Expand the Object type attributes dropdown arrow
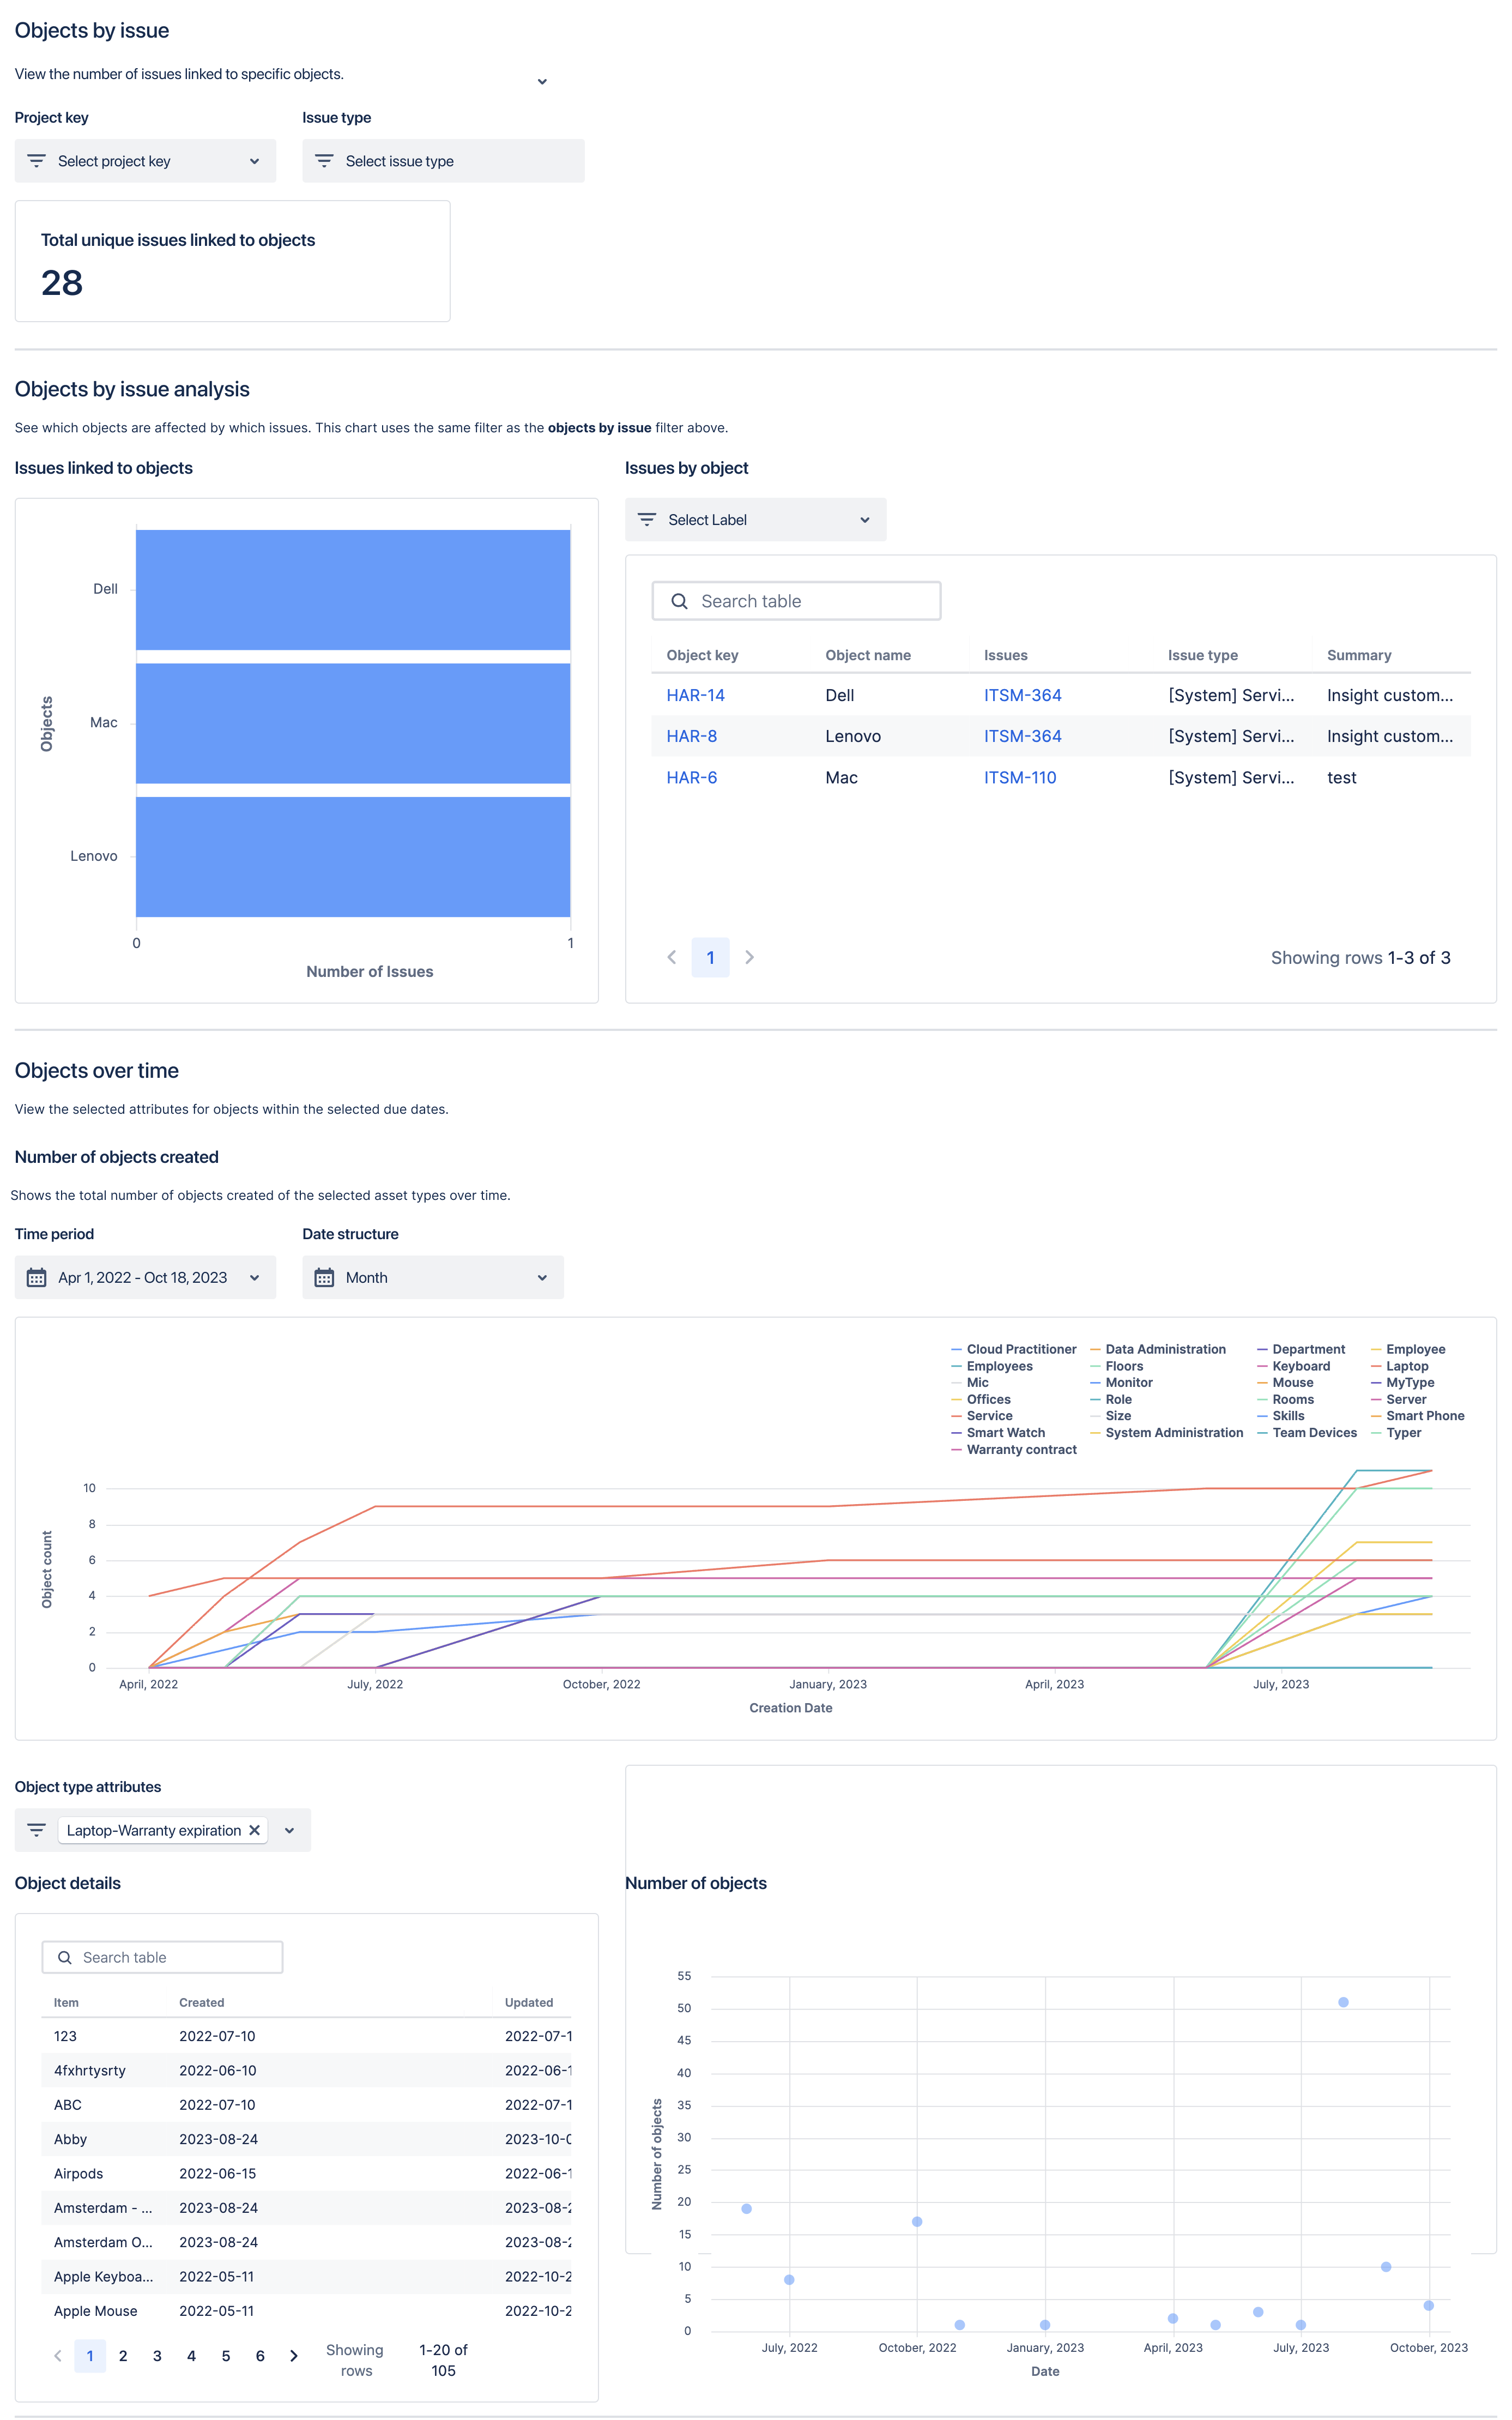Viewport: 1512px width, 2420px height. [x=289, y=1830]
